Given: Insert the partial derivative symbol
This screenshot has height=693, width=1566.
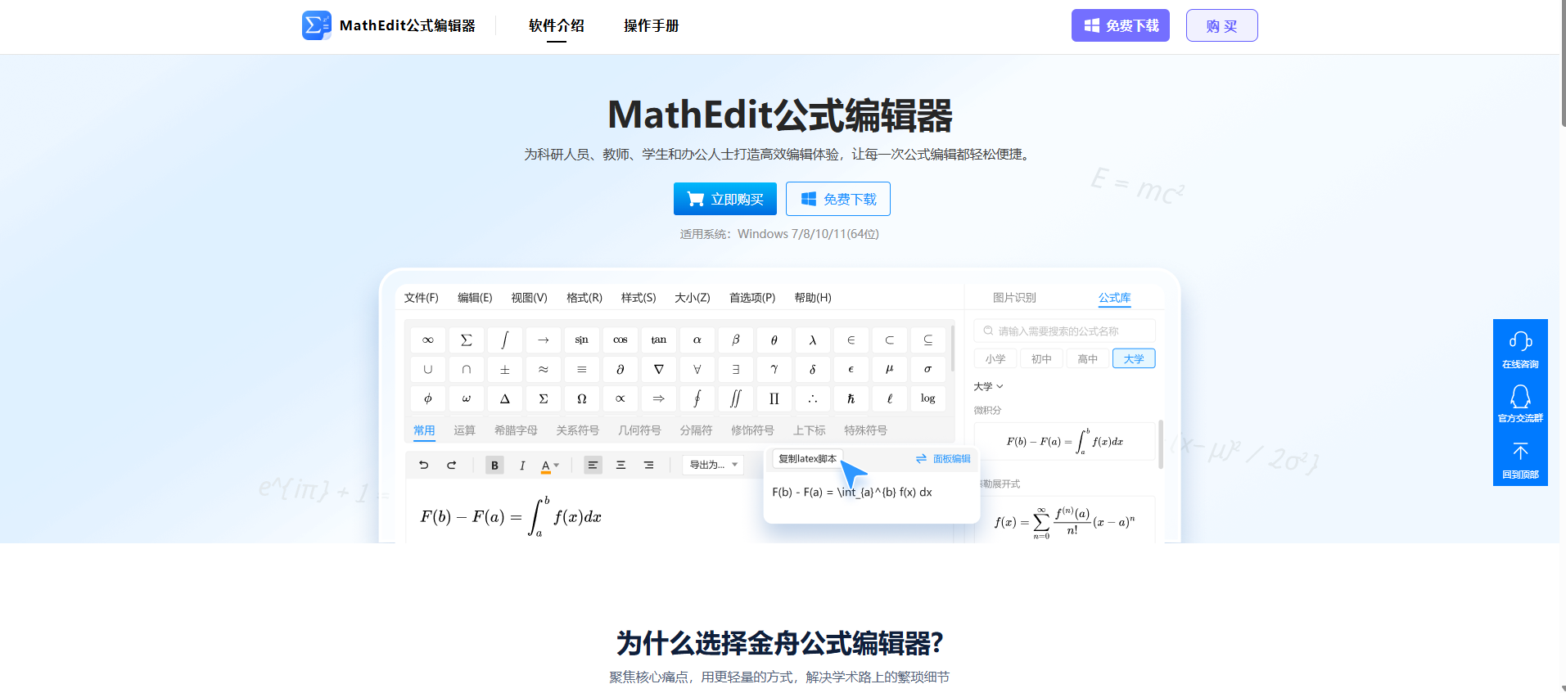Looking at the screenshot, I should (620, 369).
